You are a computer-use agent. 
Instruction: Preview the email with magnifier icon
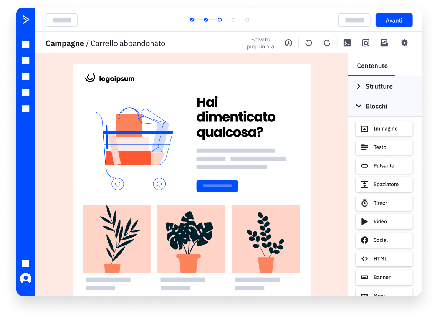click(x=366, y=43)
